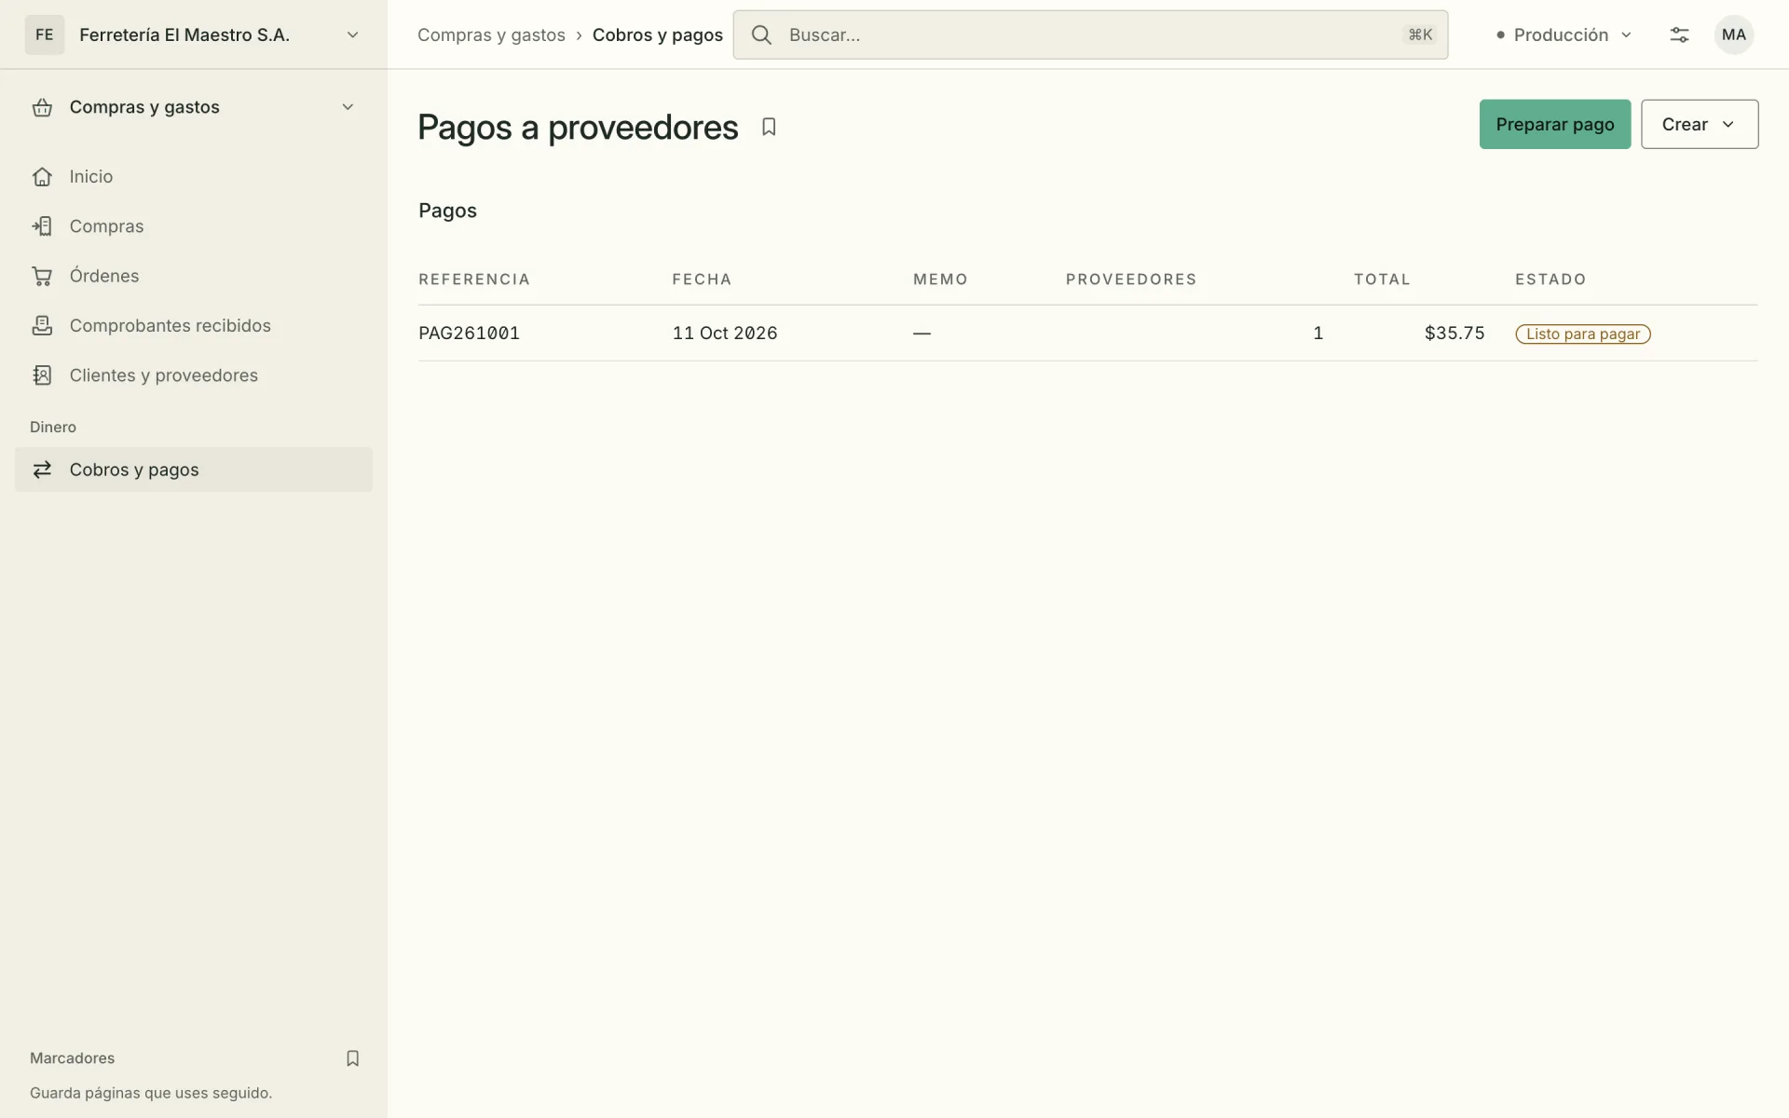Viewport: 1789px width, 1118px height.
Task: Click the Preparar pago button
Action: [1555, 124]
